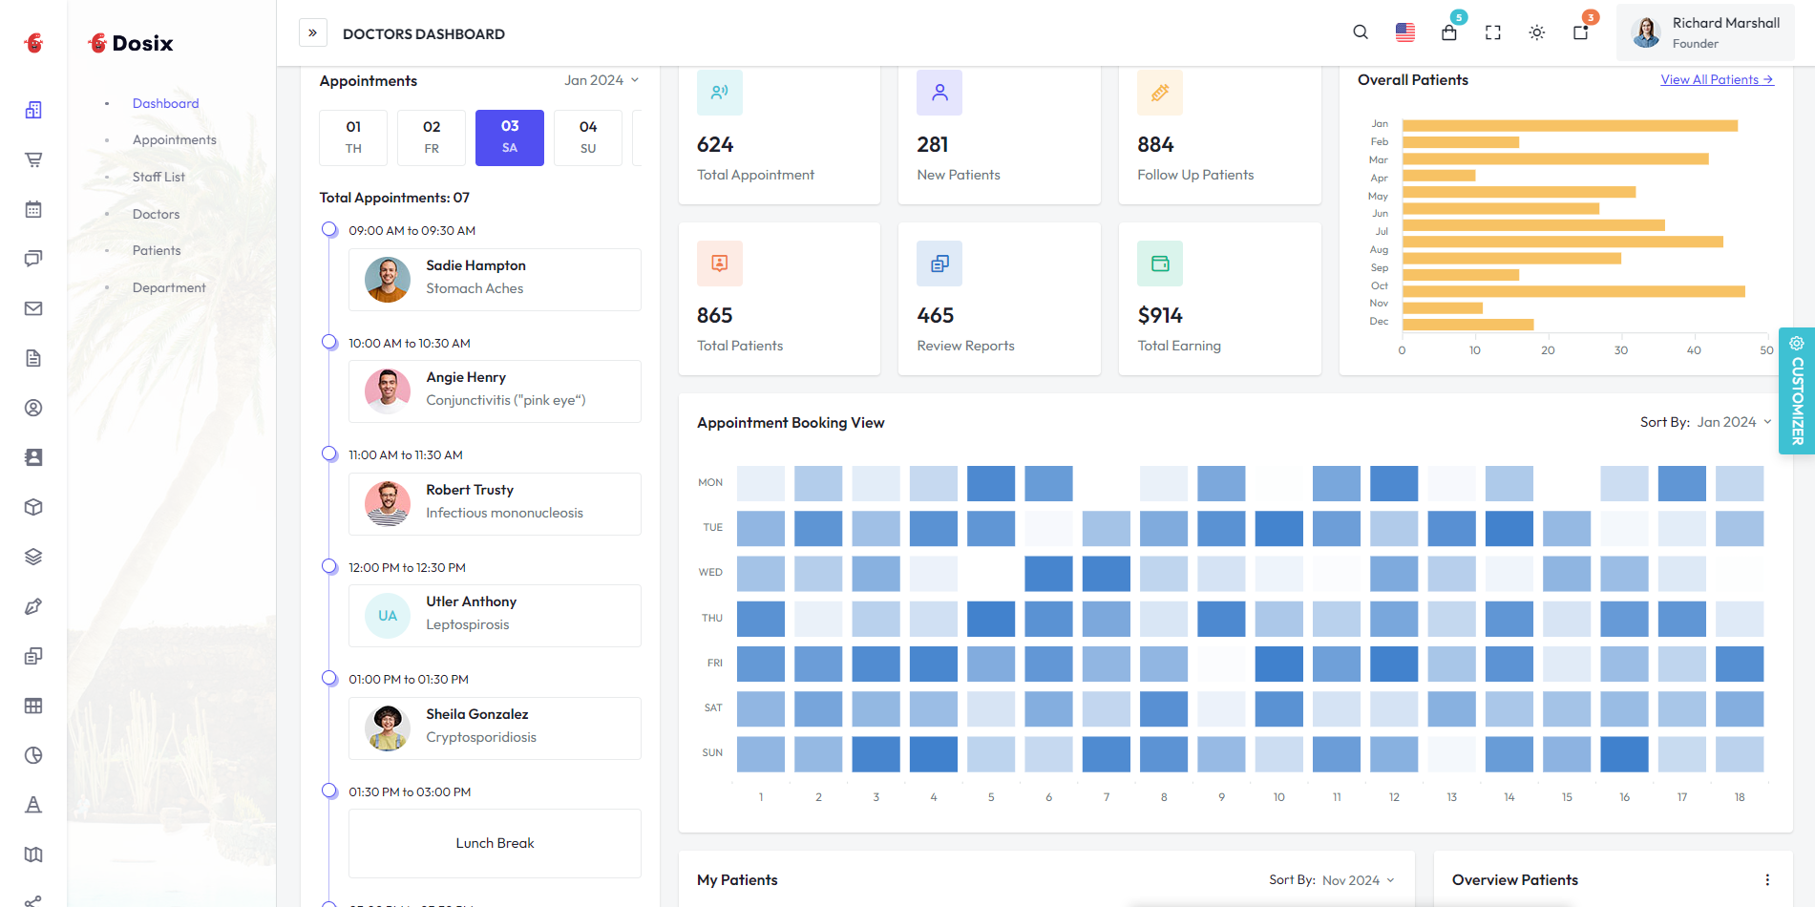This screenshot has width=1815, height=907.
Task: Open Overview Patients three-dot menu
Action: [x=1767, y=880]
